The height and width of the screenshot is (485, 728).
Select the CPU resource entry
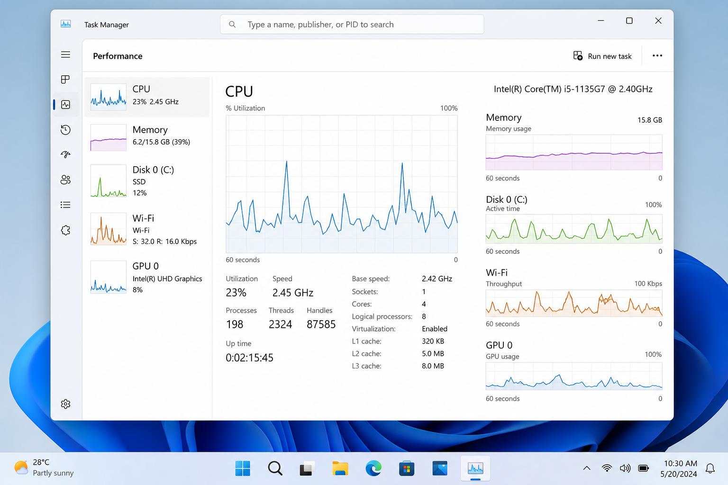pyautogui.click(x=147, y=97)
